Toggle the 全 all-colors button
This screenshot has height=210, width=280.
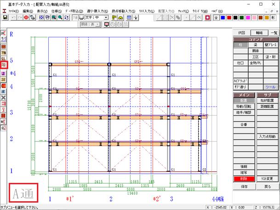pos(216,17)
